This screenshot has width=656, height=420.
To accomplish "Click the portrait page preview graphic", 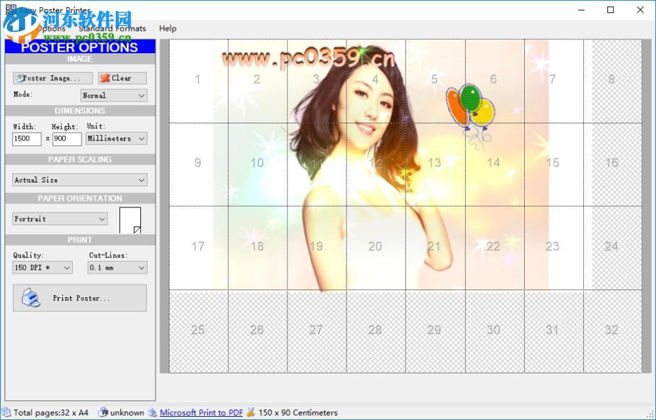I will click(x=131, y=219).
